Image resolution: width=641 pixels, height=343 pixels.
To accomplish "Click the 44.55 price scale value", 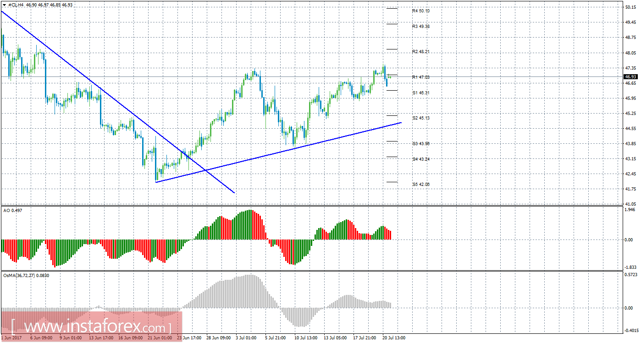I will [631, 129].
